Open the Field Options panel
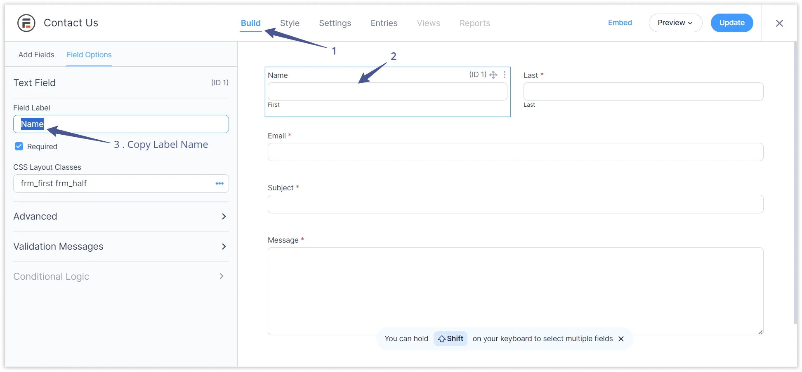This screenshot has width=802, height=372. [89, 54]
